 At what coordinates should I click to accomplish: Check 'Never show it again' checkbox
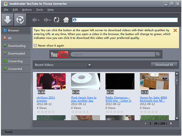click(35, 45)
